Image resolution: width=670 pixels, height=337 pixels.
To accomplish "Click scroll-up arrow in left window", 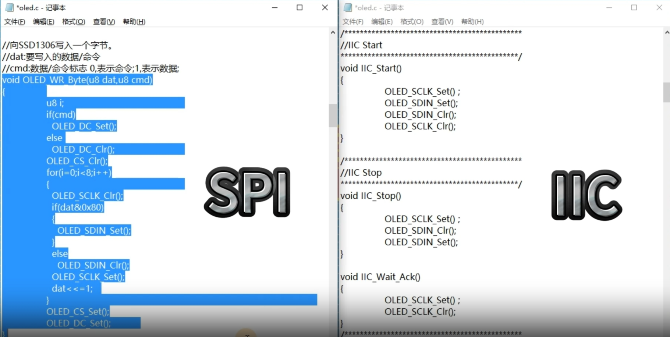I will 333,32.
